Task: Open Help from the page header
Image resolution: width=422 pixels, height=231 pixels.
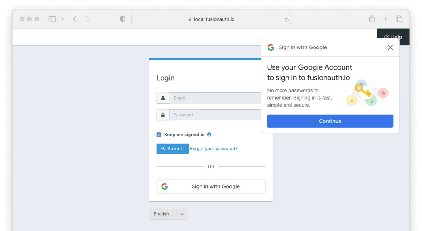Action: click(x=394, y=37)
